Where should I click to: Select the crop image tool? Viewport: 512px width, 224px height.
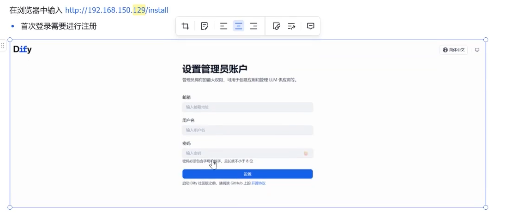pos(186,26)
